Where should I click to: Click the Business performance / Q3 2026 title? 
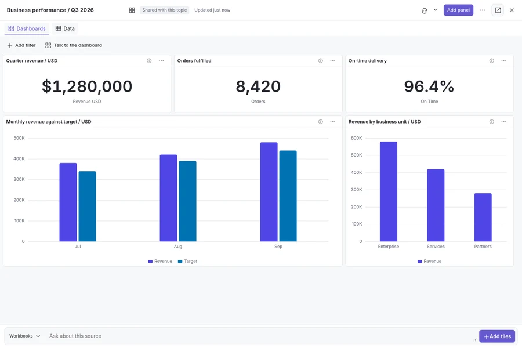(50, 10)
